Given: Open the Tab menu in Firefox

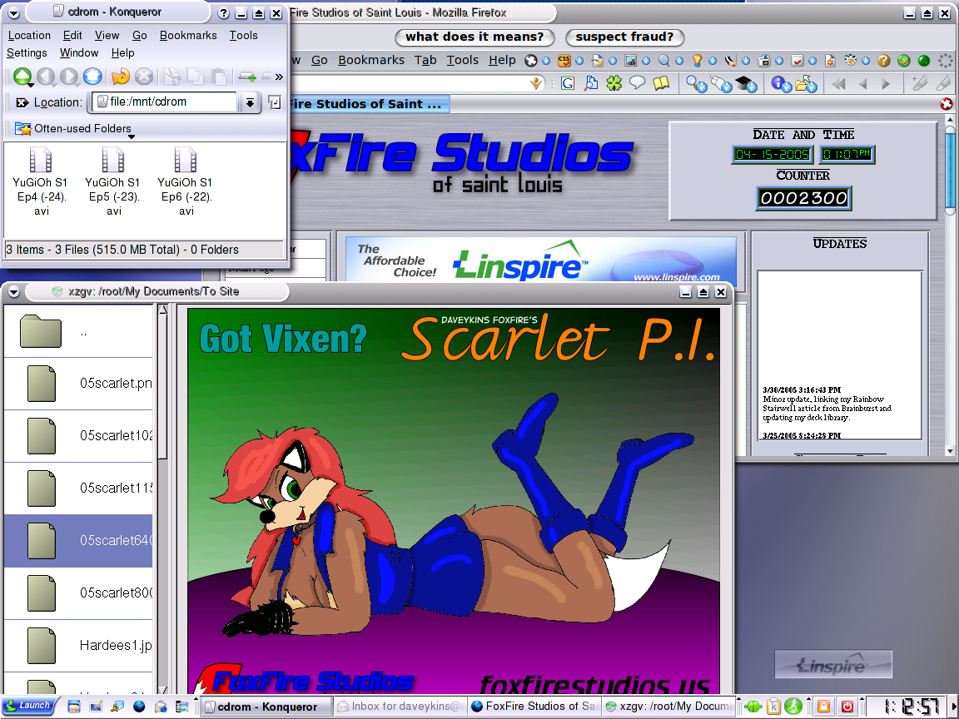Looking at the screenshot, I should coord(425,60).
